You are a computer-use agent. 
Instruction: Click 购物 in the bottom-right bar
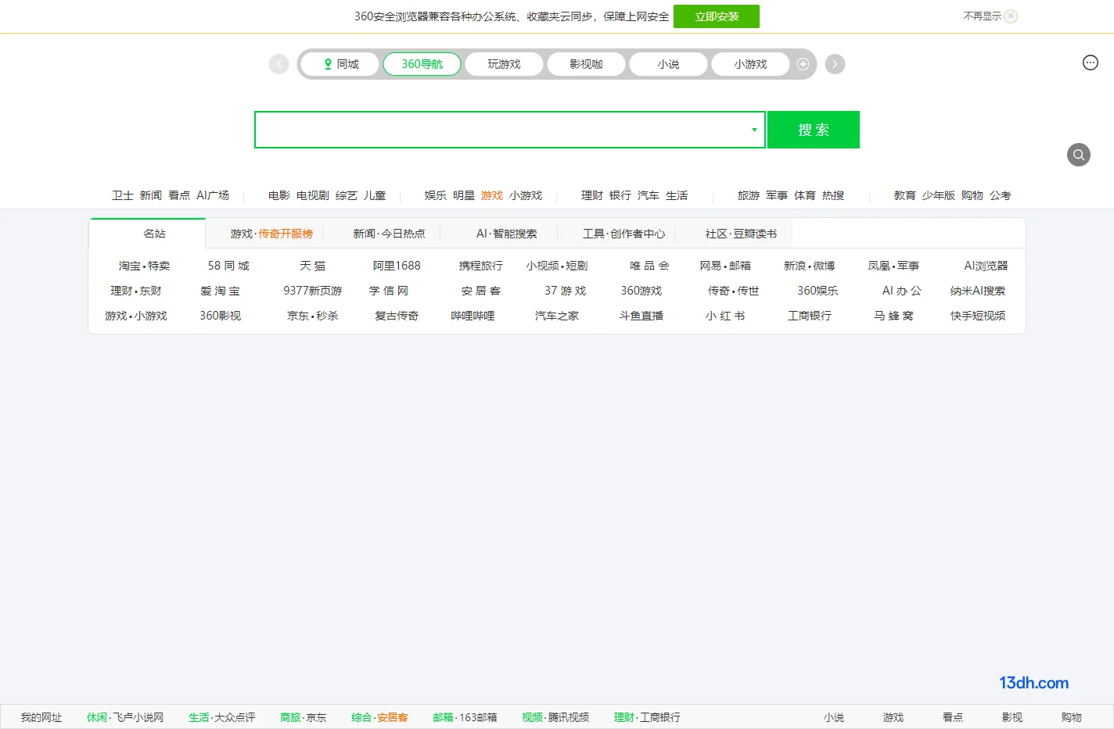[x=1072, y=717]
